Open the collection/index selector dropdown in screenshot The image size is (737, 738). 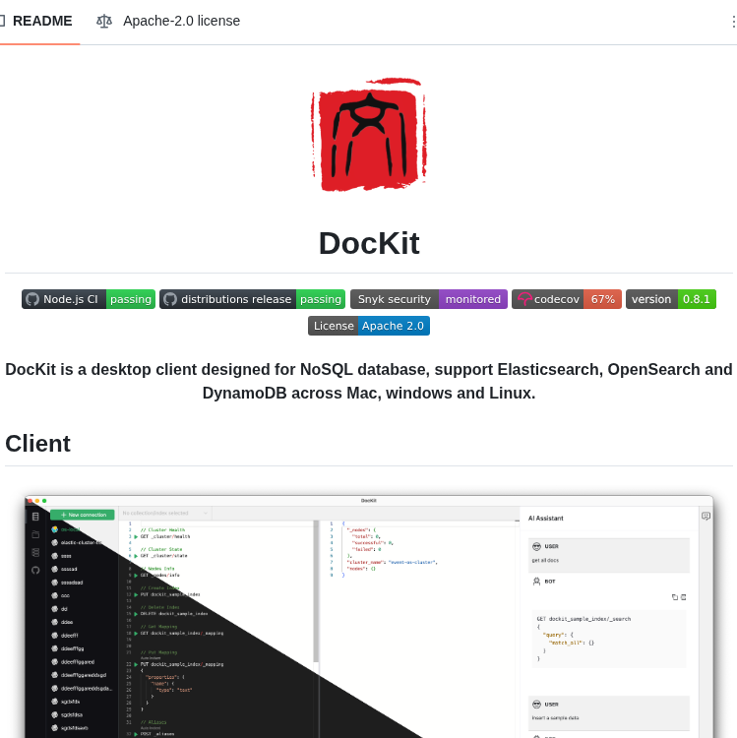point(164,513)
